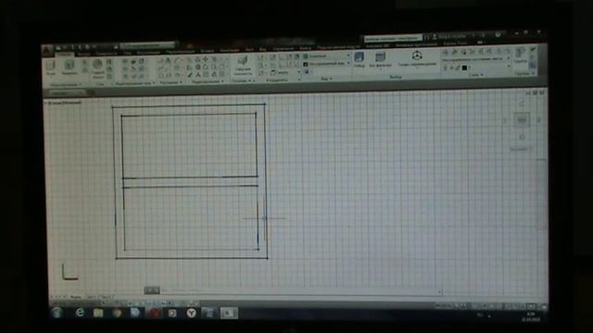593x333 pixels.
Task: Expand the Draw panel title
Action: pyautogui.click(x=170, y=82)
